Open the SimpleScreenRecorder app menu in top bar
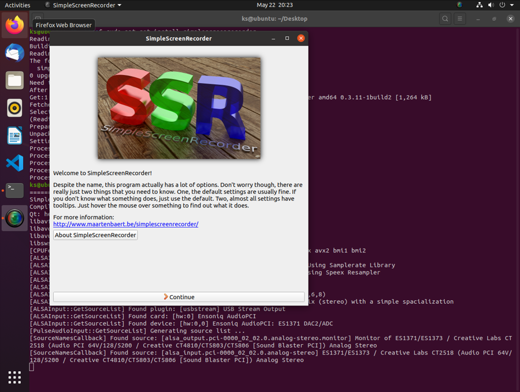The width and height of the screenshot is (520, 392). 83,5
